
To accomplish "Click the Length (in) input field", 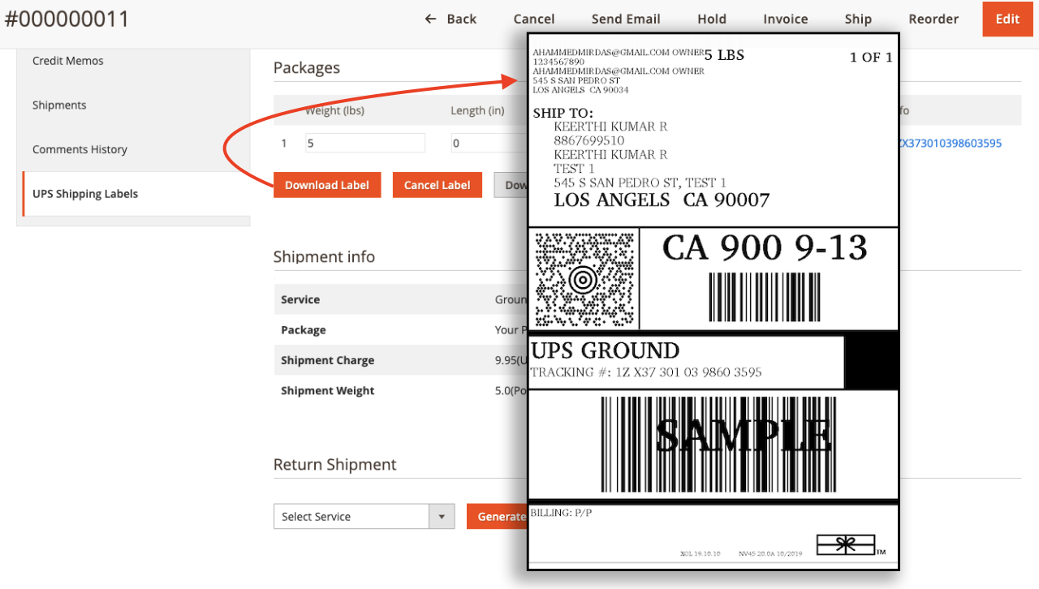I will coord(489,143).
